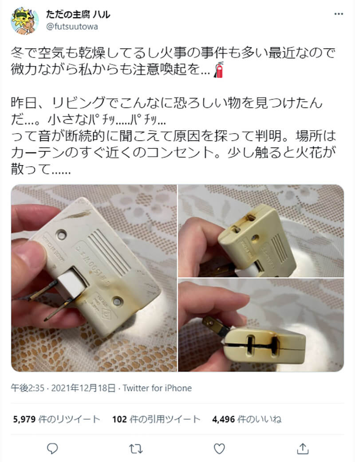Image resolution: width=355 pixels, height=462 pixels.
Task: Open the share upload icon
Action: (x=302, y=449)
